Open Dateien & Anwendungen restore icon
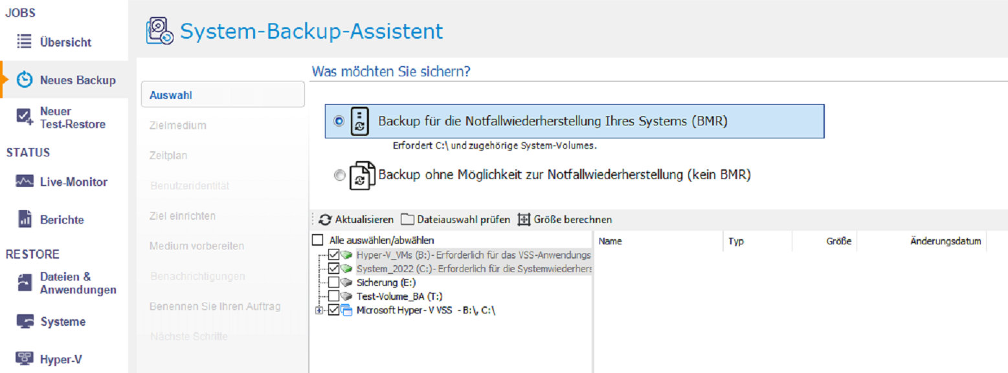 point(25,283)
